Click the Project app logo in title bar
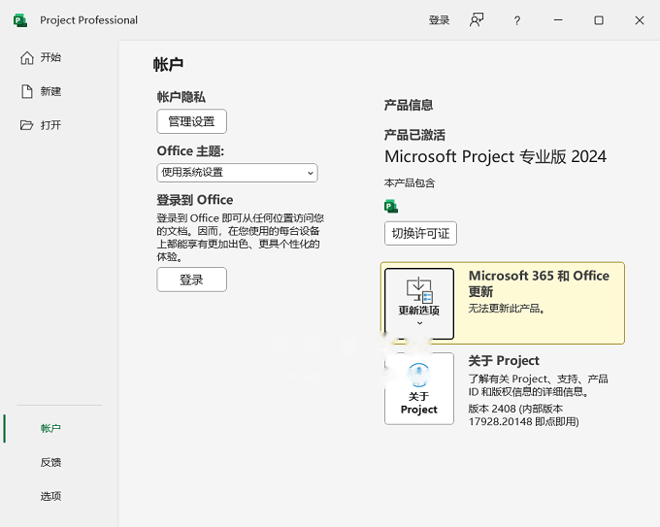 pyautogui.click(x=19, y=20)
